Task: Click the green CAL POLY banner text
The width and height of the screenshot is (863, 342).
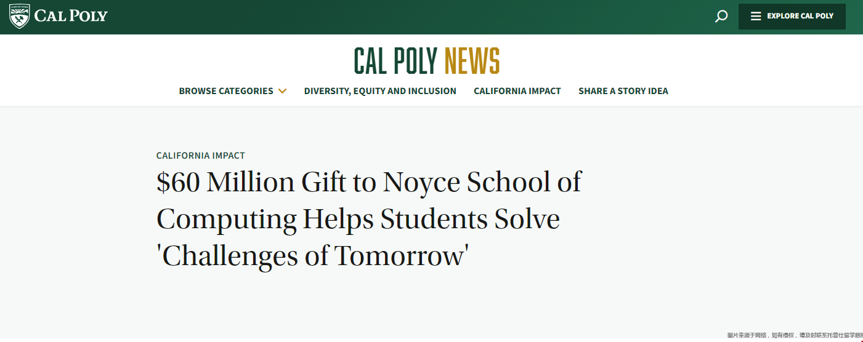Action: click(x=395, y=61)
